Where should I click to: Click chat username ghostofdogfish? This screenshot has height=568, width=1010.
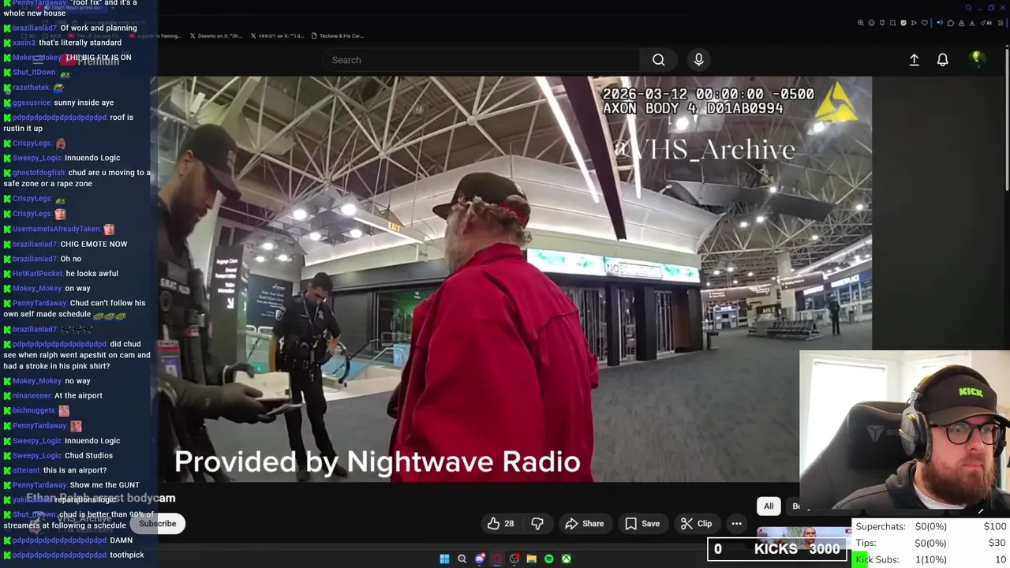[x=39, y=173]
